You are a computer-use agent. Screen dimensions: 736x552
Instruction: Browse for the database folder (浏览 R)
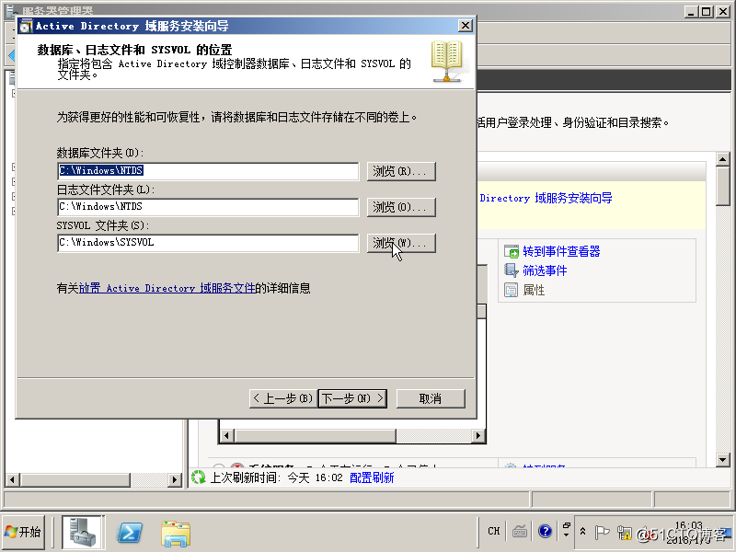(x=401, y=171)
